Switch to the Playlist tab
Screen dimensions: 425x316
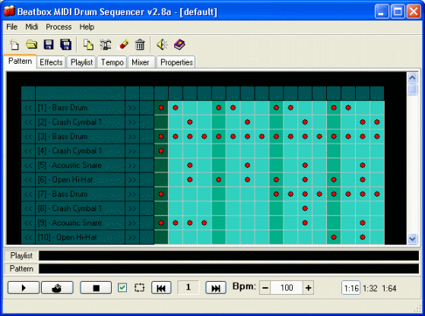tap(81, 62)
